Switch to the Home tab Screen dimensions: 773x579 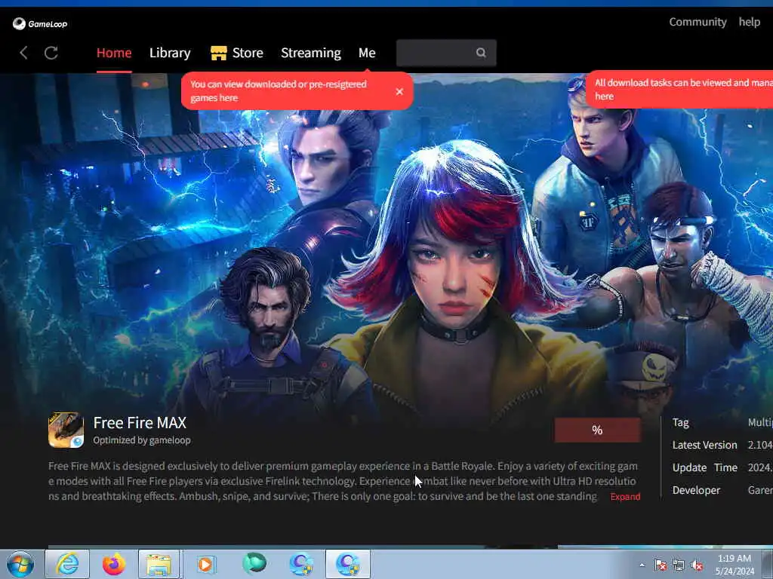(114, 53)
